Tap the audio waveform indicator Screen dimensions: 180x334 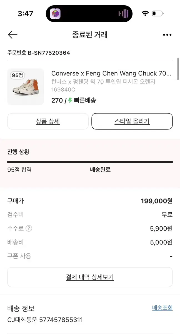(123, 14)
